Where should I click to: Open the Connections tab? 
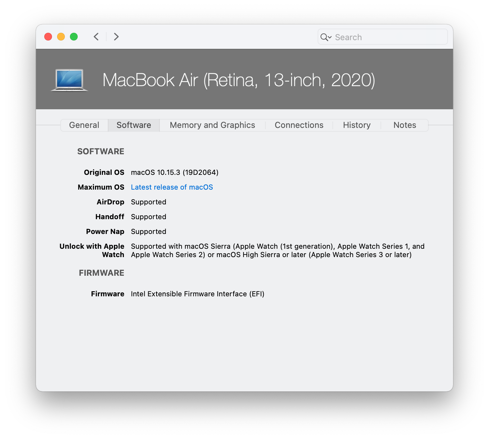click(x=299, y=125)
